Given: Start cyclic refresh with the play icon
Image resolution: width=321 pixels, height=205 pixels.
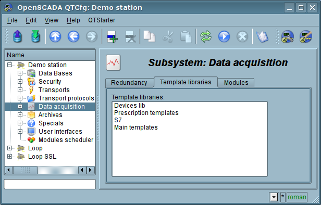Looking at the screenshot, I should pyautogui.click(x=224, y=36).
